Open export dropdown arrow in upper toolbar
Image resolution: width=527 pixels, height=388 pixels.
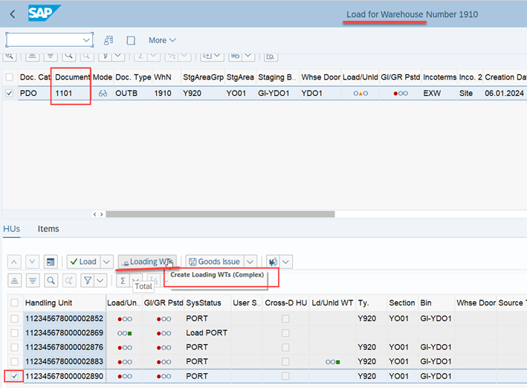pyautogui.click(x=217, y=56)
